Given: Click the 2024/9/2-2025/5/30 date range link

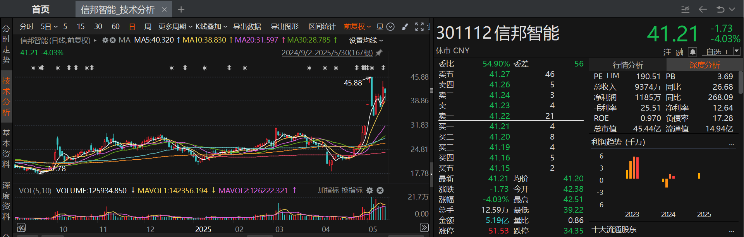Looking at the screenshot, I should (327, 53).
